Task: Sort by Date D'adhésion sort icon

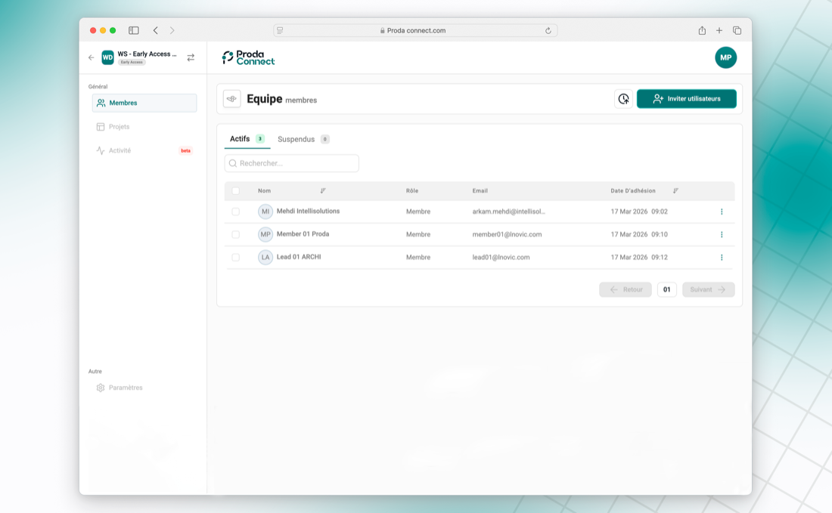Action: click(x=675, y=191)
